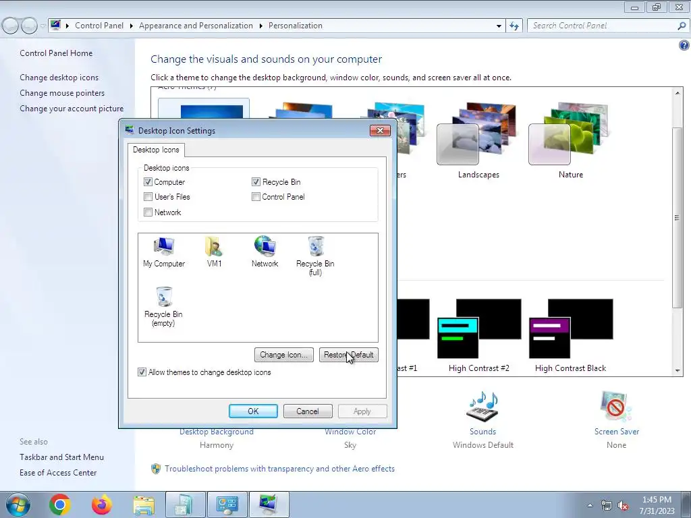Click Change desktop icons link

59,78
